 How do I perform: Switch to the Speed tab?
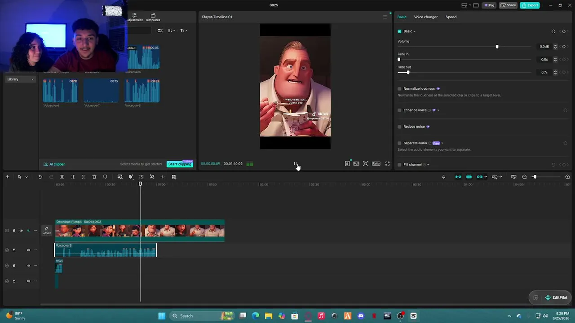click(x=451, y=17)
